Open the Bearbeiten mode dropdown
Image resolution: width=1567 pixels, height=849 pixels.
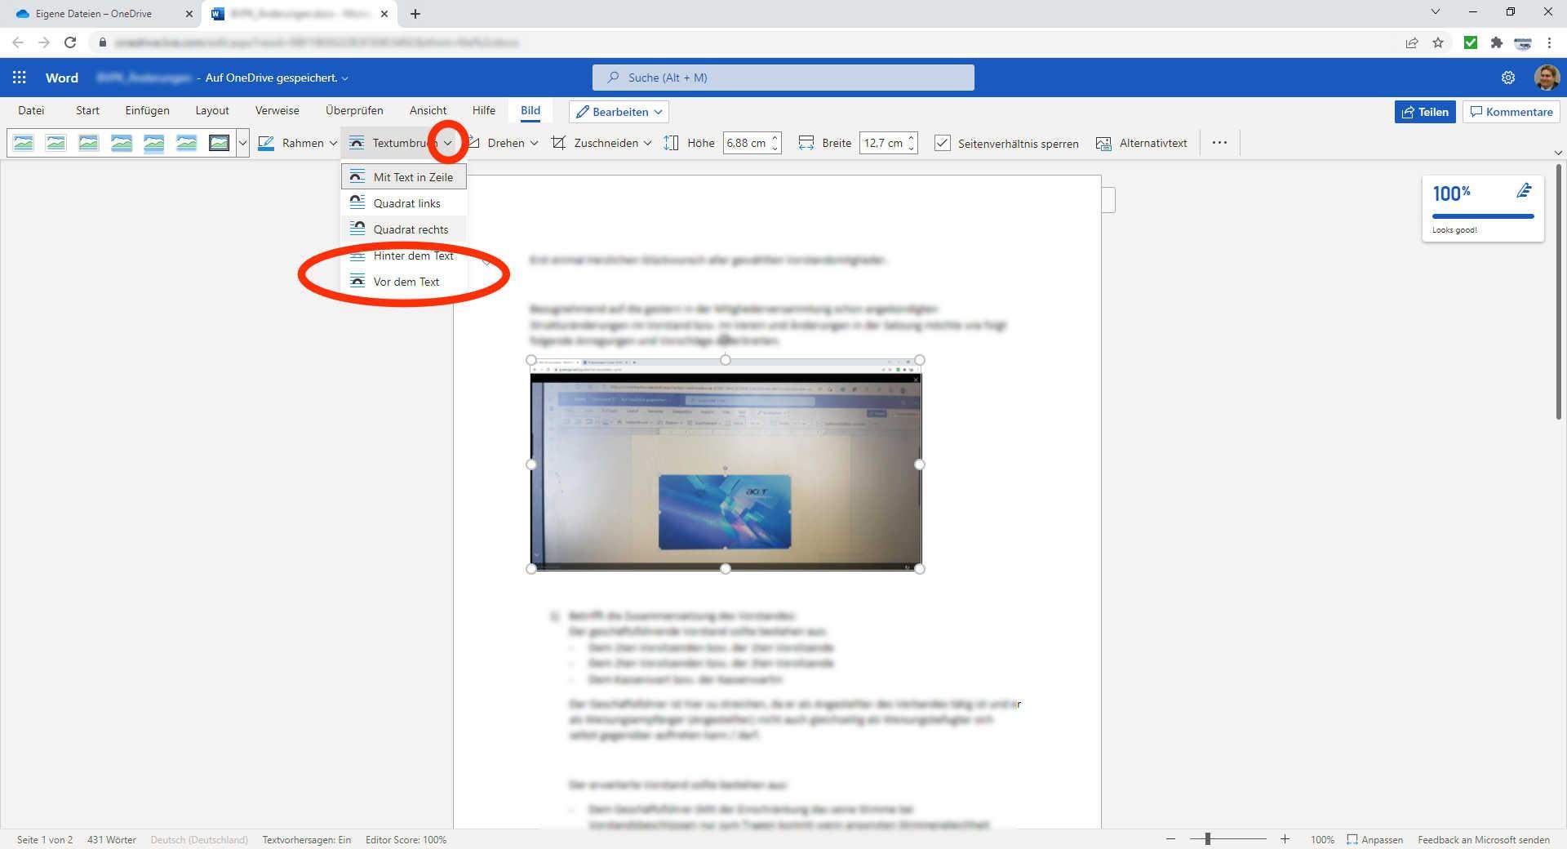619,112
